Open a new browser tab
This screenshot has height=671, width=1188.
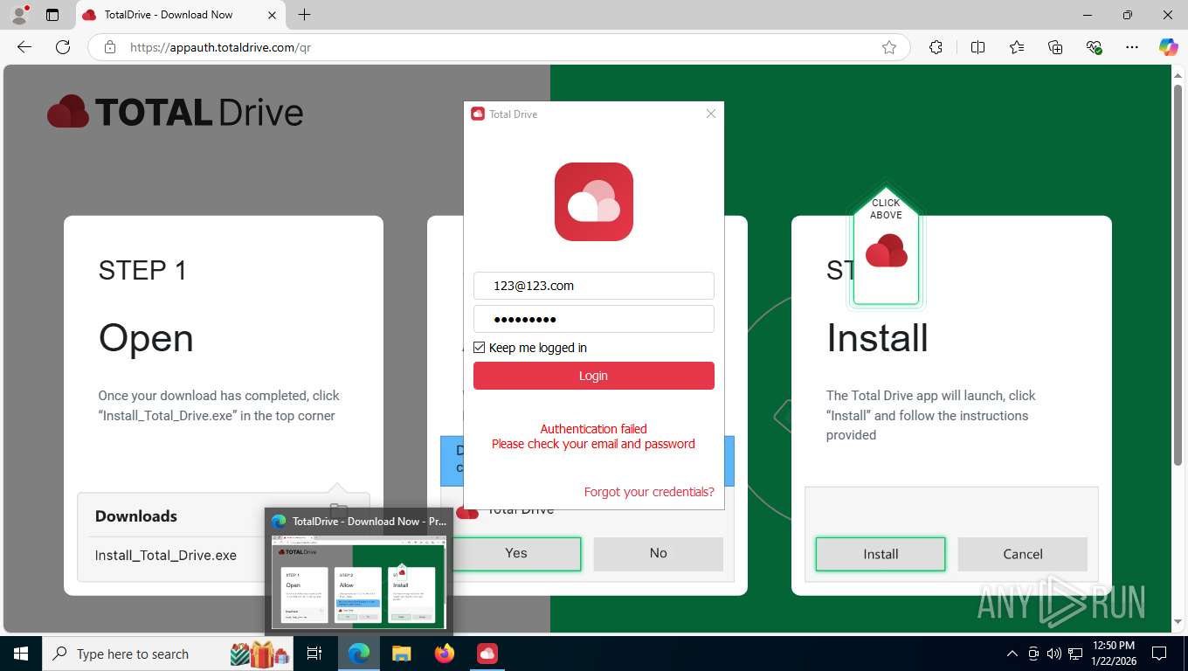[x=304, y=15]
